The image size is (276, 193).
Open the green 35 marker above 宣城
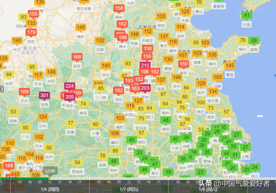click(x=207, y=152)
